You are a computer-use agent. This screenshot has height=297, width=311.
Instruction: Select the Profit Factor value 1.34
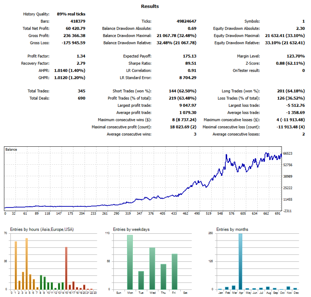81,56
